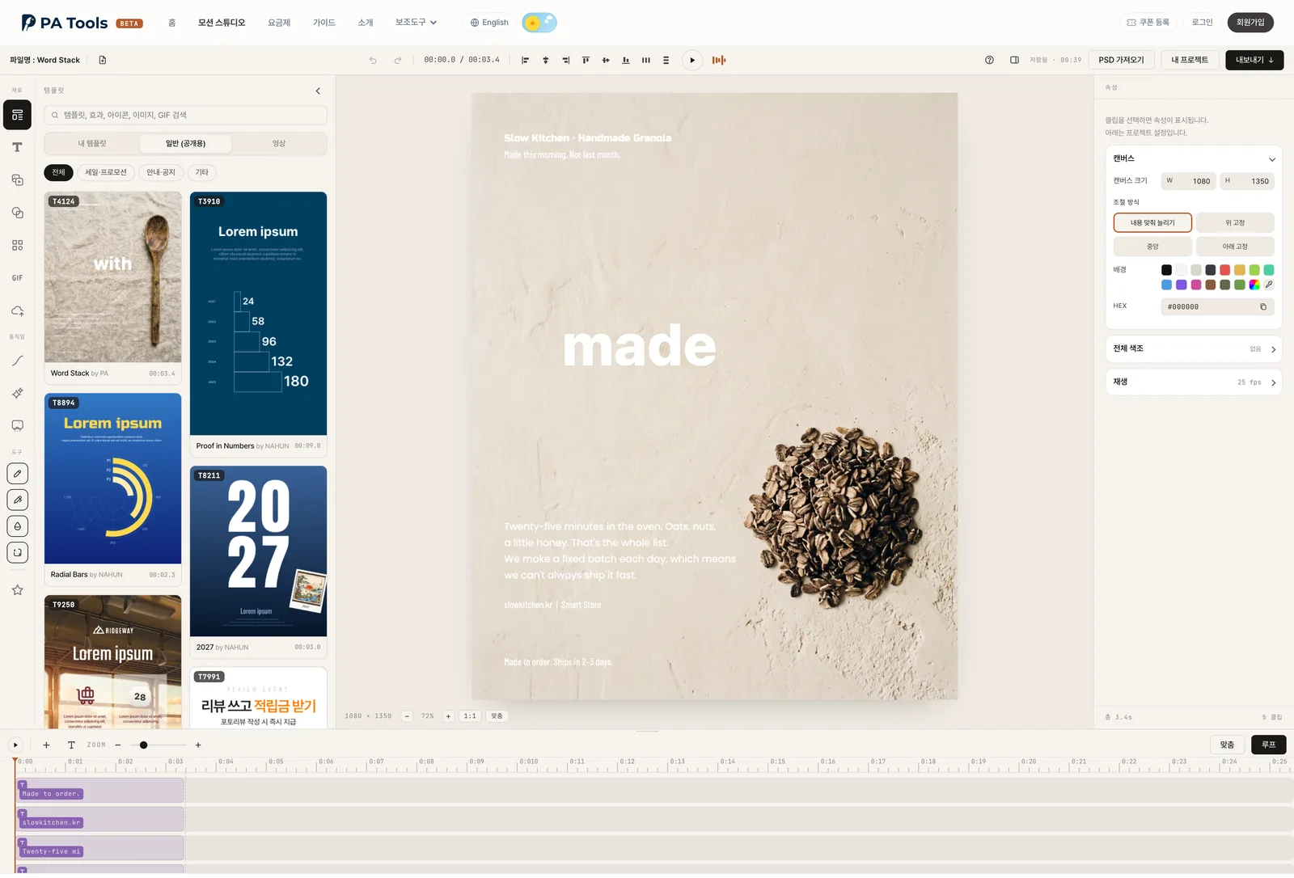Open the '보조도구' dropdown menu
1294x878 pixels.
pyautogui.click(x=416, y=23)
